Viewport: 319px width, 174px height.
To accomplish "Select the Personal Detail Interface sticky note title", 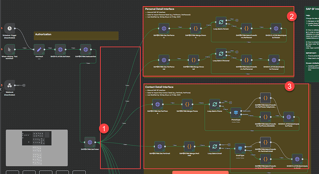I will point(159,9).
